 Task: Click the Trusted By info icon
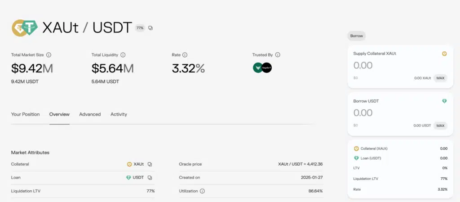pyautogui.click(x=278, y=55)
